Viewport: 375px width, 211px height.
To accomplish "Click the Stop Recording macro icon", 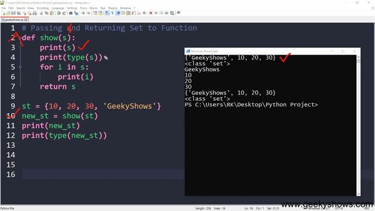I will tap(156, 13).
